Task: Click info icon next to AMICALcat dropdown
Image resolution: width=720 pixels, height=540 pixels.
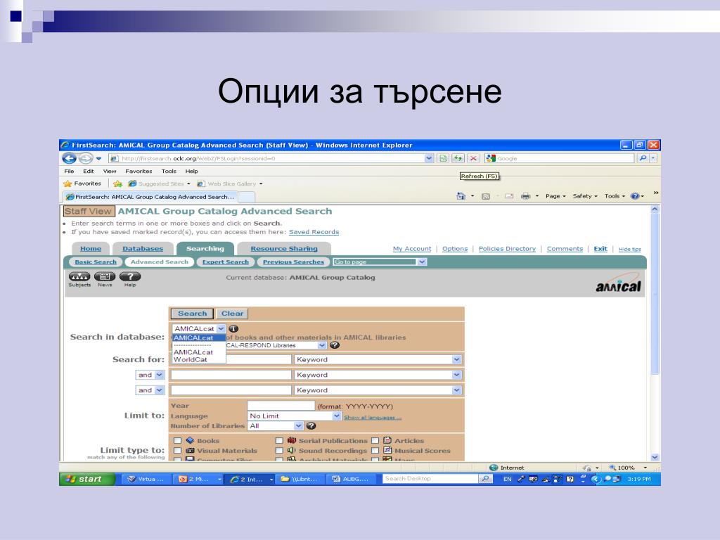Action: click(x=233, y=329)
